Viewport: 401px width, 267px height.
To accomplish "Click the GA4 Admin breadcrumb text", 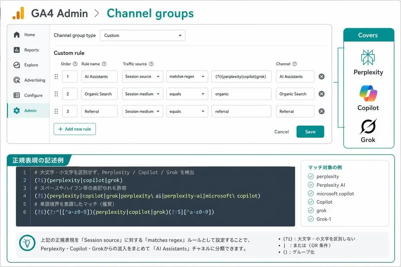I will [59, 14].
